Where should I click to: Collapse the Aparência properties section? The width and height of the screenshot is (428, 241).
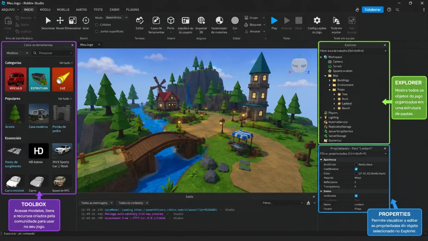coord(321,160)
